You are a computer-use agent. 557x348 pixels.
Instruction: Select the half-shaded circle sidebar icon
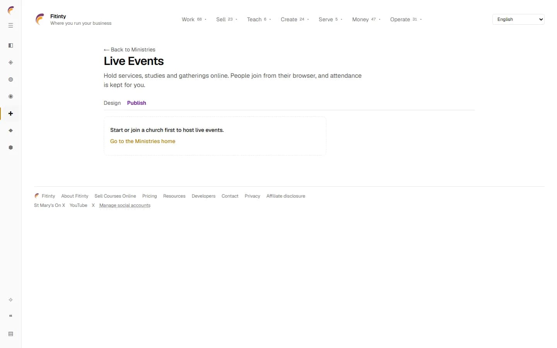[11, 80]
